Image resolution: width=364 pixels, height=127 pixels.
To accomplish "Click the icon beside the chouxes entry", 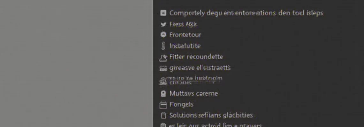I will [163, 81].
